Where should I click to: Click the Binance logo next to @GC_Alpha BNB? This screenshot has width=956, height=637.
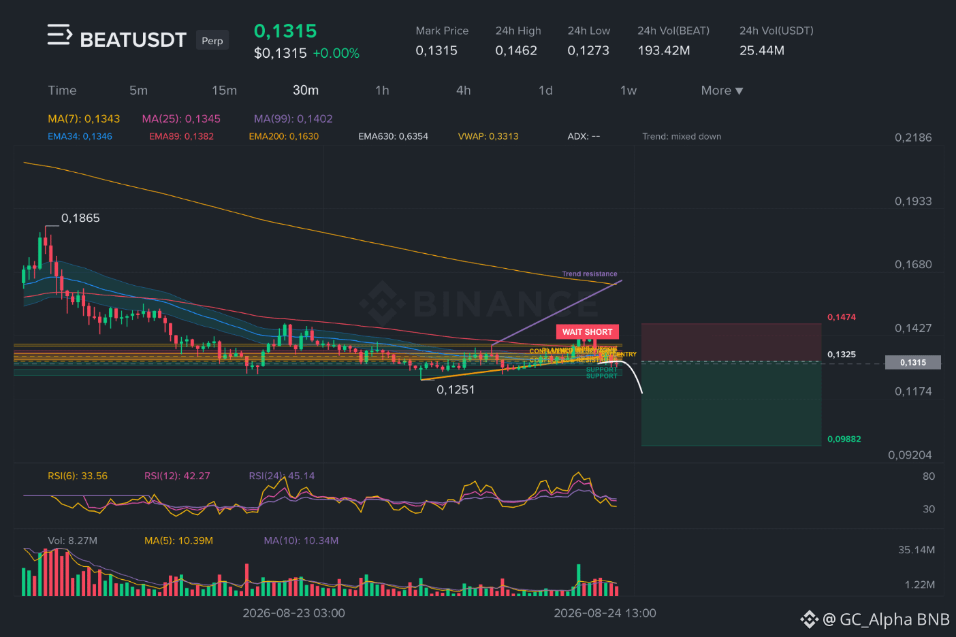pos(809,619)
